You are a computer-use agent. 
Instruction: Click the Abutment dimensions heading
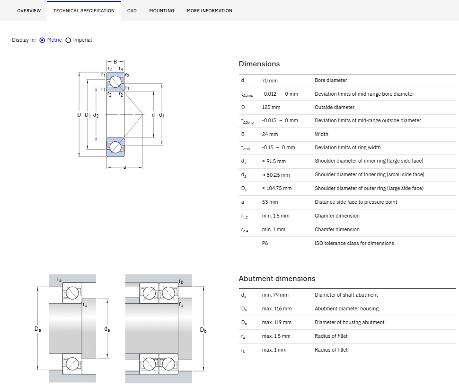coord(277,279)
